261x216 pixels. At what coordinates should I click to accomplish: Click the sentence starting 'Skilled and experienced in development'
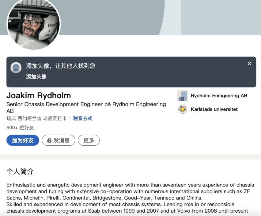pyautogui.click(x=127, y=208)
